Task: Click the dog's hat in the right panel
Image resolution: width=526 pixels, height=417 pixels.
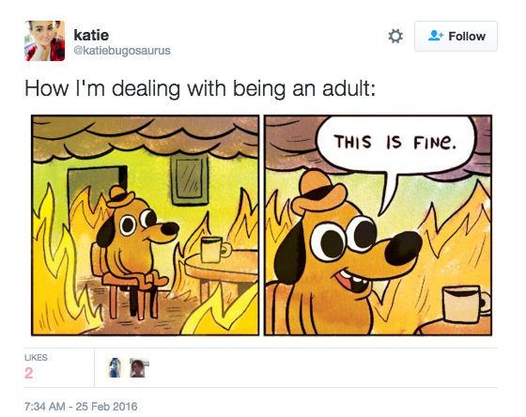Action: [317, 193]
